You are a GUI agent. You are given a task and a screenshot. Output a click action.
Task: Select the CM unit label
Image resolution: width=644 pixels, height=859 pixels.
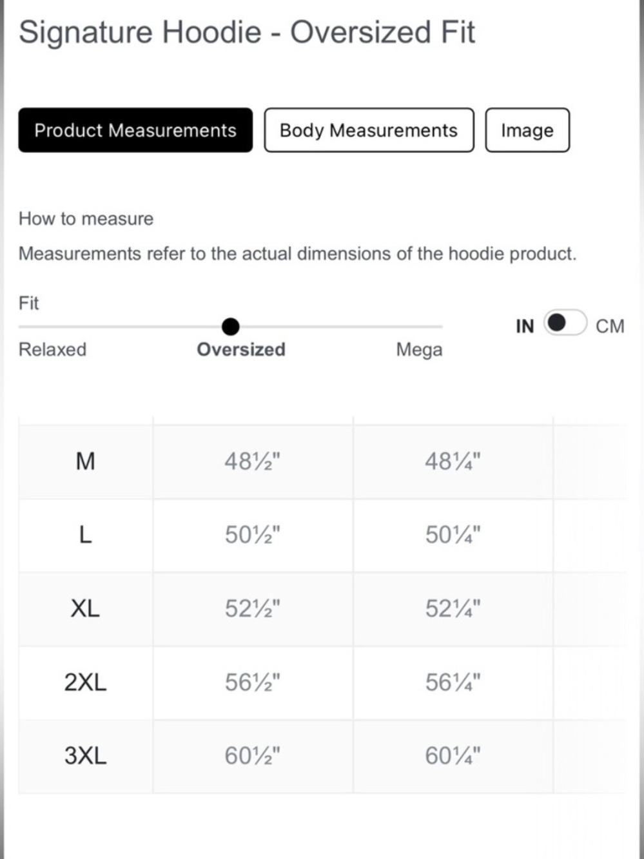pos(610,326)
